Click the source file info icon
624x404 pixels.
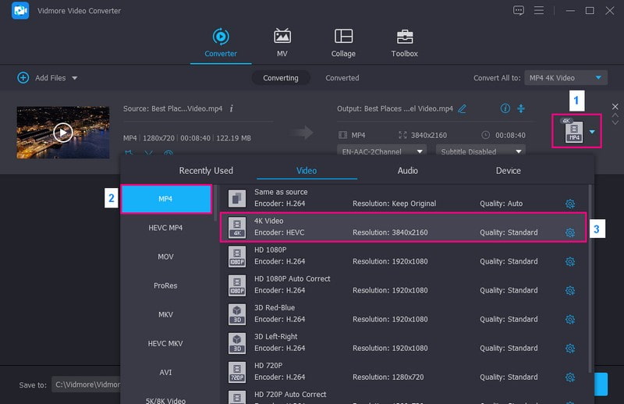232,108
